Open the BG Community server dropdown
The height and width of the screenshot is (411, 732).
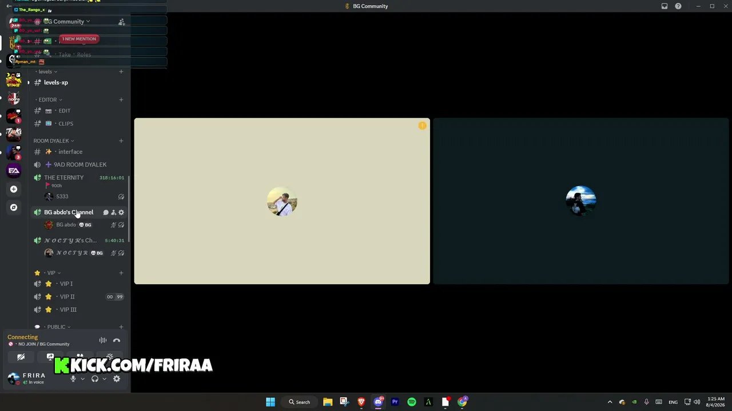(x=69, y=22)
